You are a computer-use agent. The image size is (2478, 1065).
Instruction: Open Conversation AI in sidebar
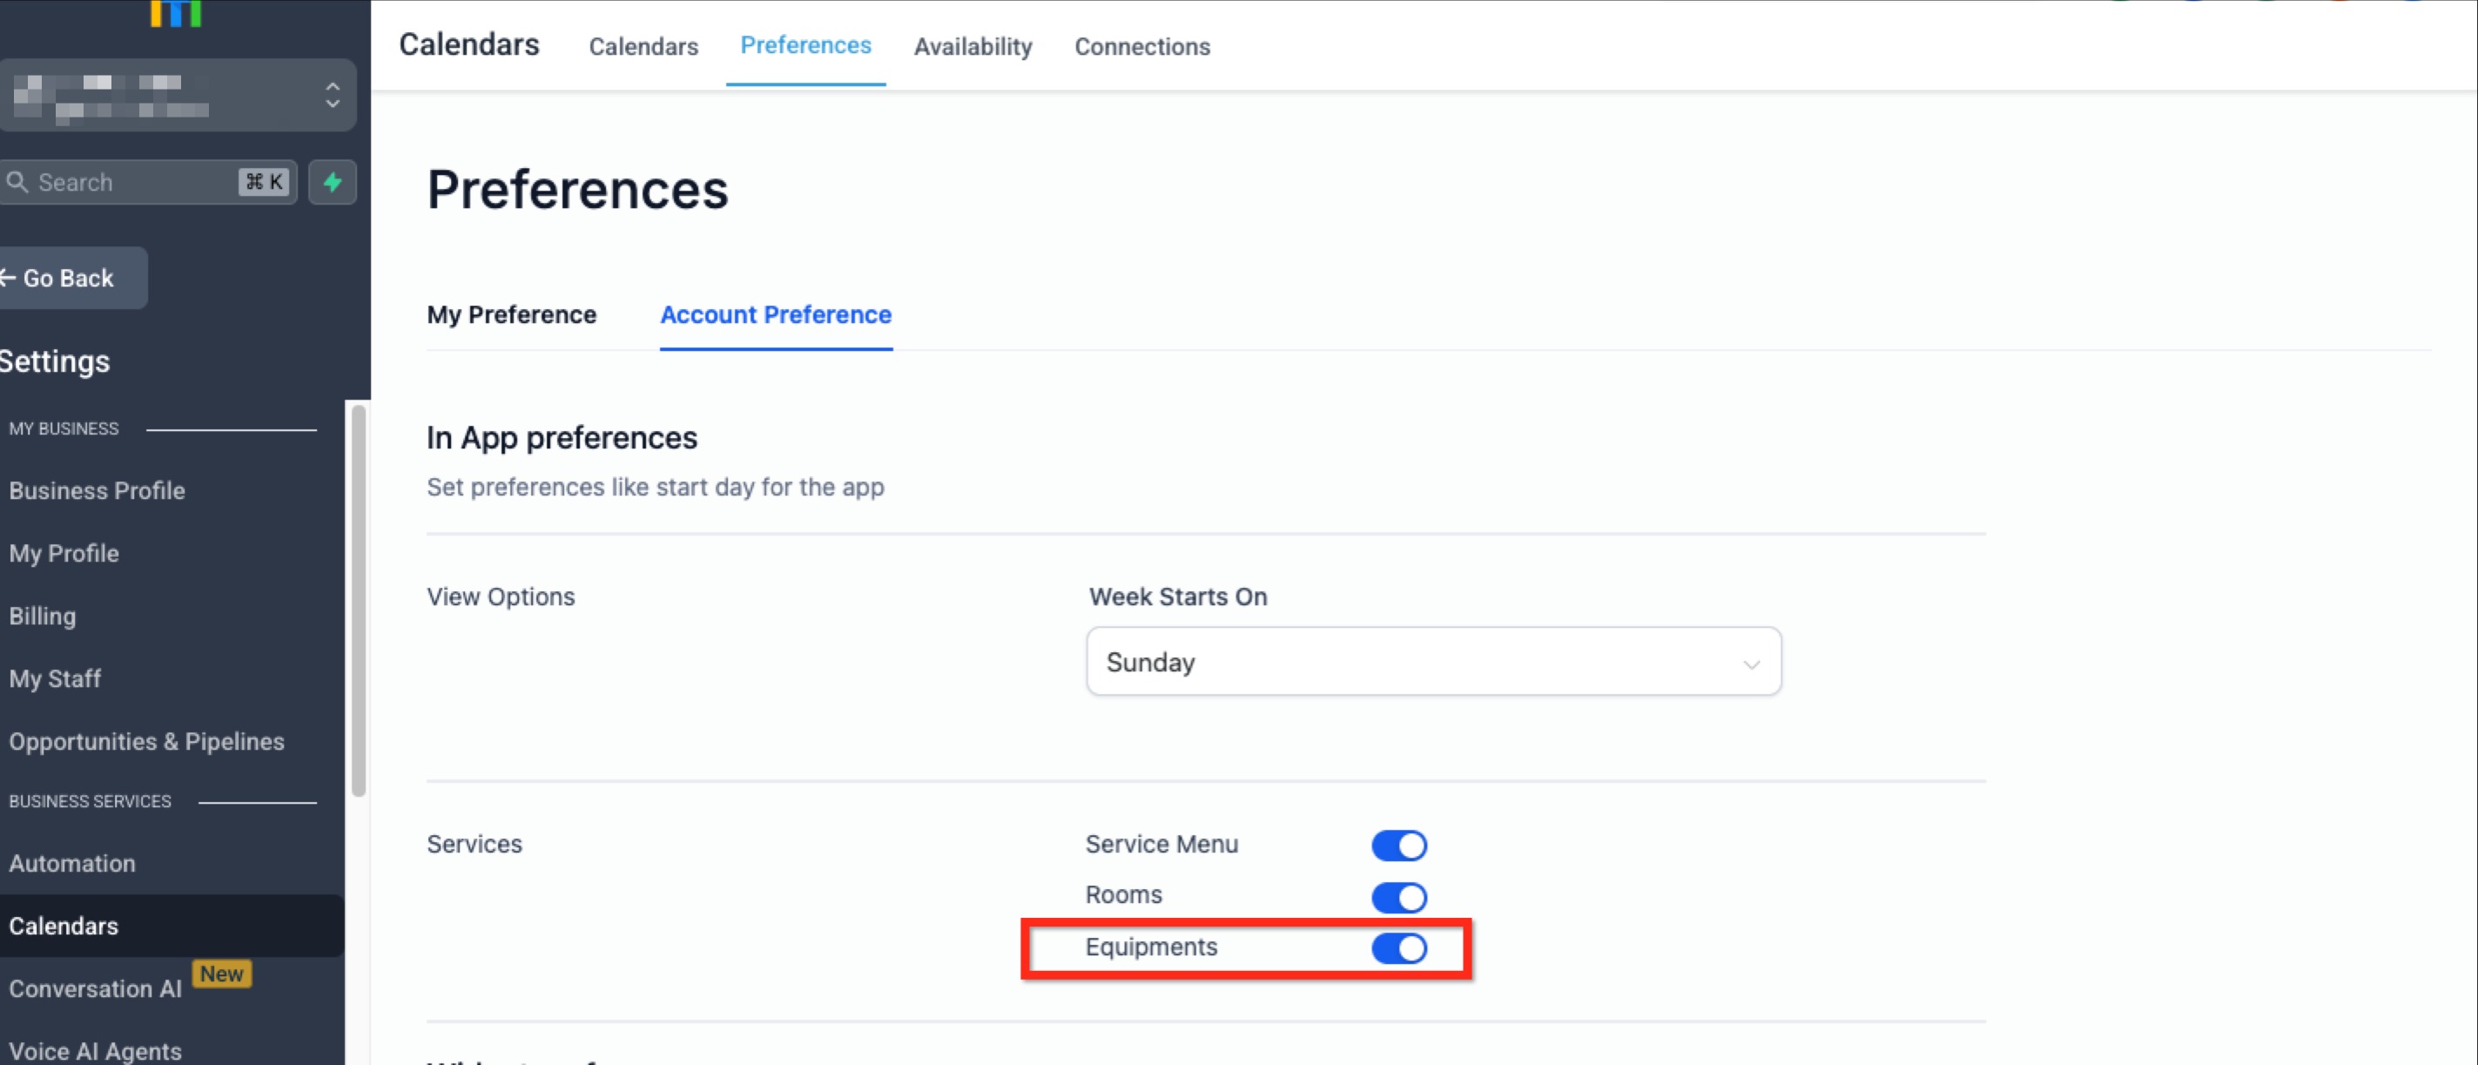[95, 988]
